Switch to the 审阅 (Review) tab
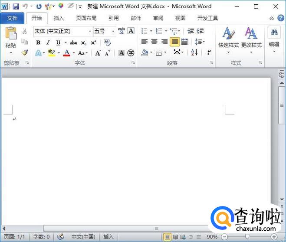The height and width of the screenshot is (242, 286). 158,18
